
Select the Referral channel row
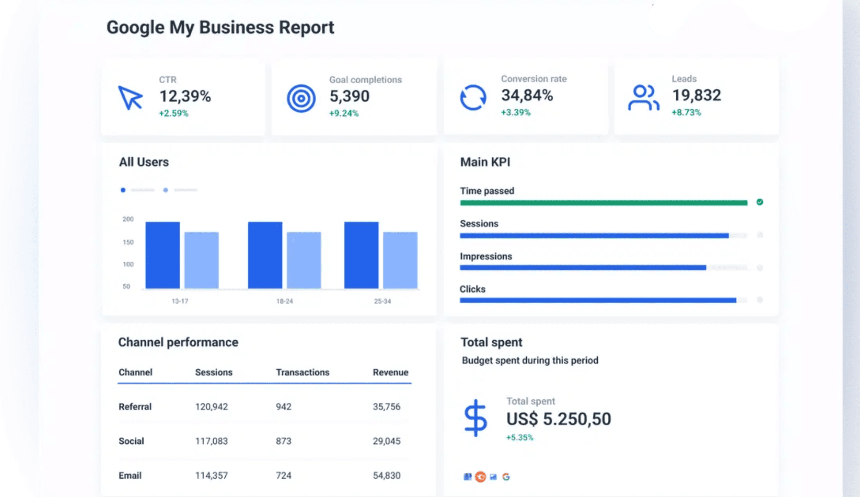coord(135,407)
